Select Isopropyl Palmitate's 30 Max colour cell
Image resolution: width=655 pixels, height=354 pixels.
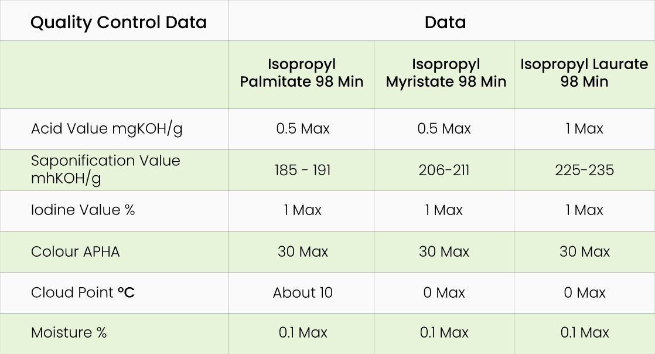[x=302, y=251]
